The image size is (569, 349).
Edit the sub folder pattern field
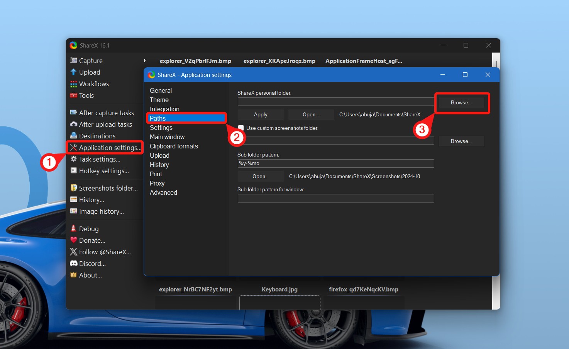(x=335, y=163)
